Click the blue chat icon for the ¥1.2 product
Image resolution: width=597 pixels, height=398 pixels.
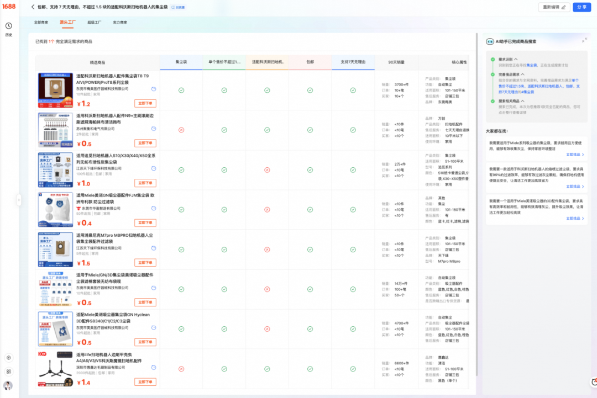click(x=153, y=89)
